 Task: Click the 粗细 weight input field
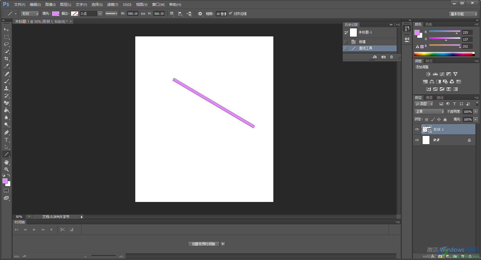click(x=221, y=14)
